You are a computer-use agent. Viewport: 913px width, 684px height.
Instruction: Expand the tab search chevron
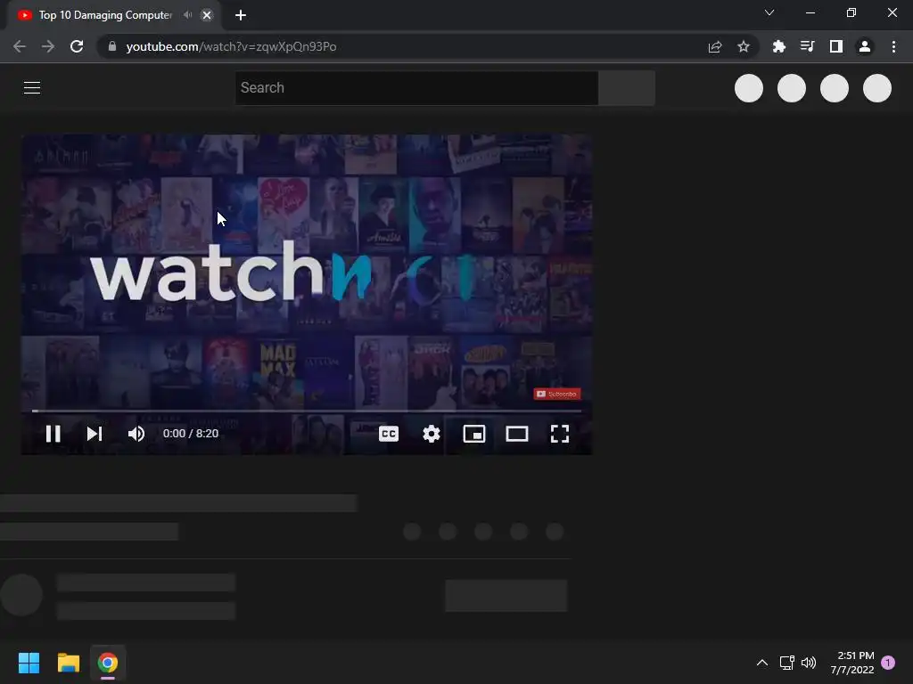tap(769, 12)
